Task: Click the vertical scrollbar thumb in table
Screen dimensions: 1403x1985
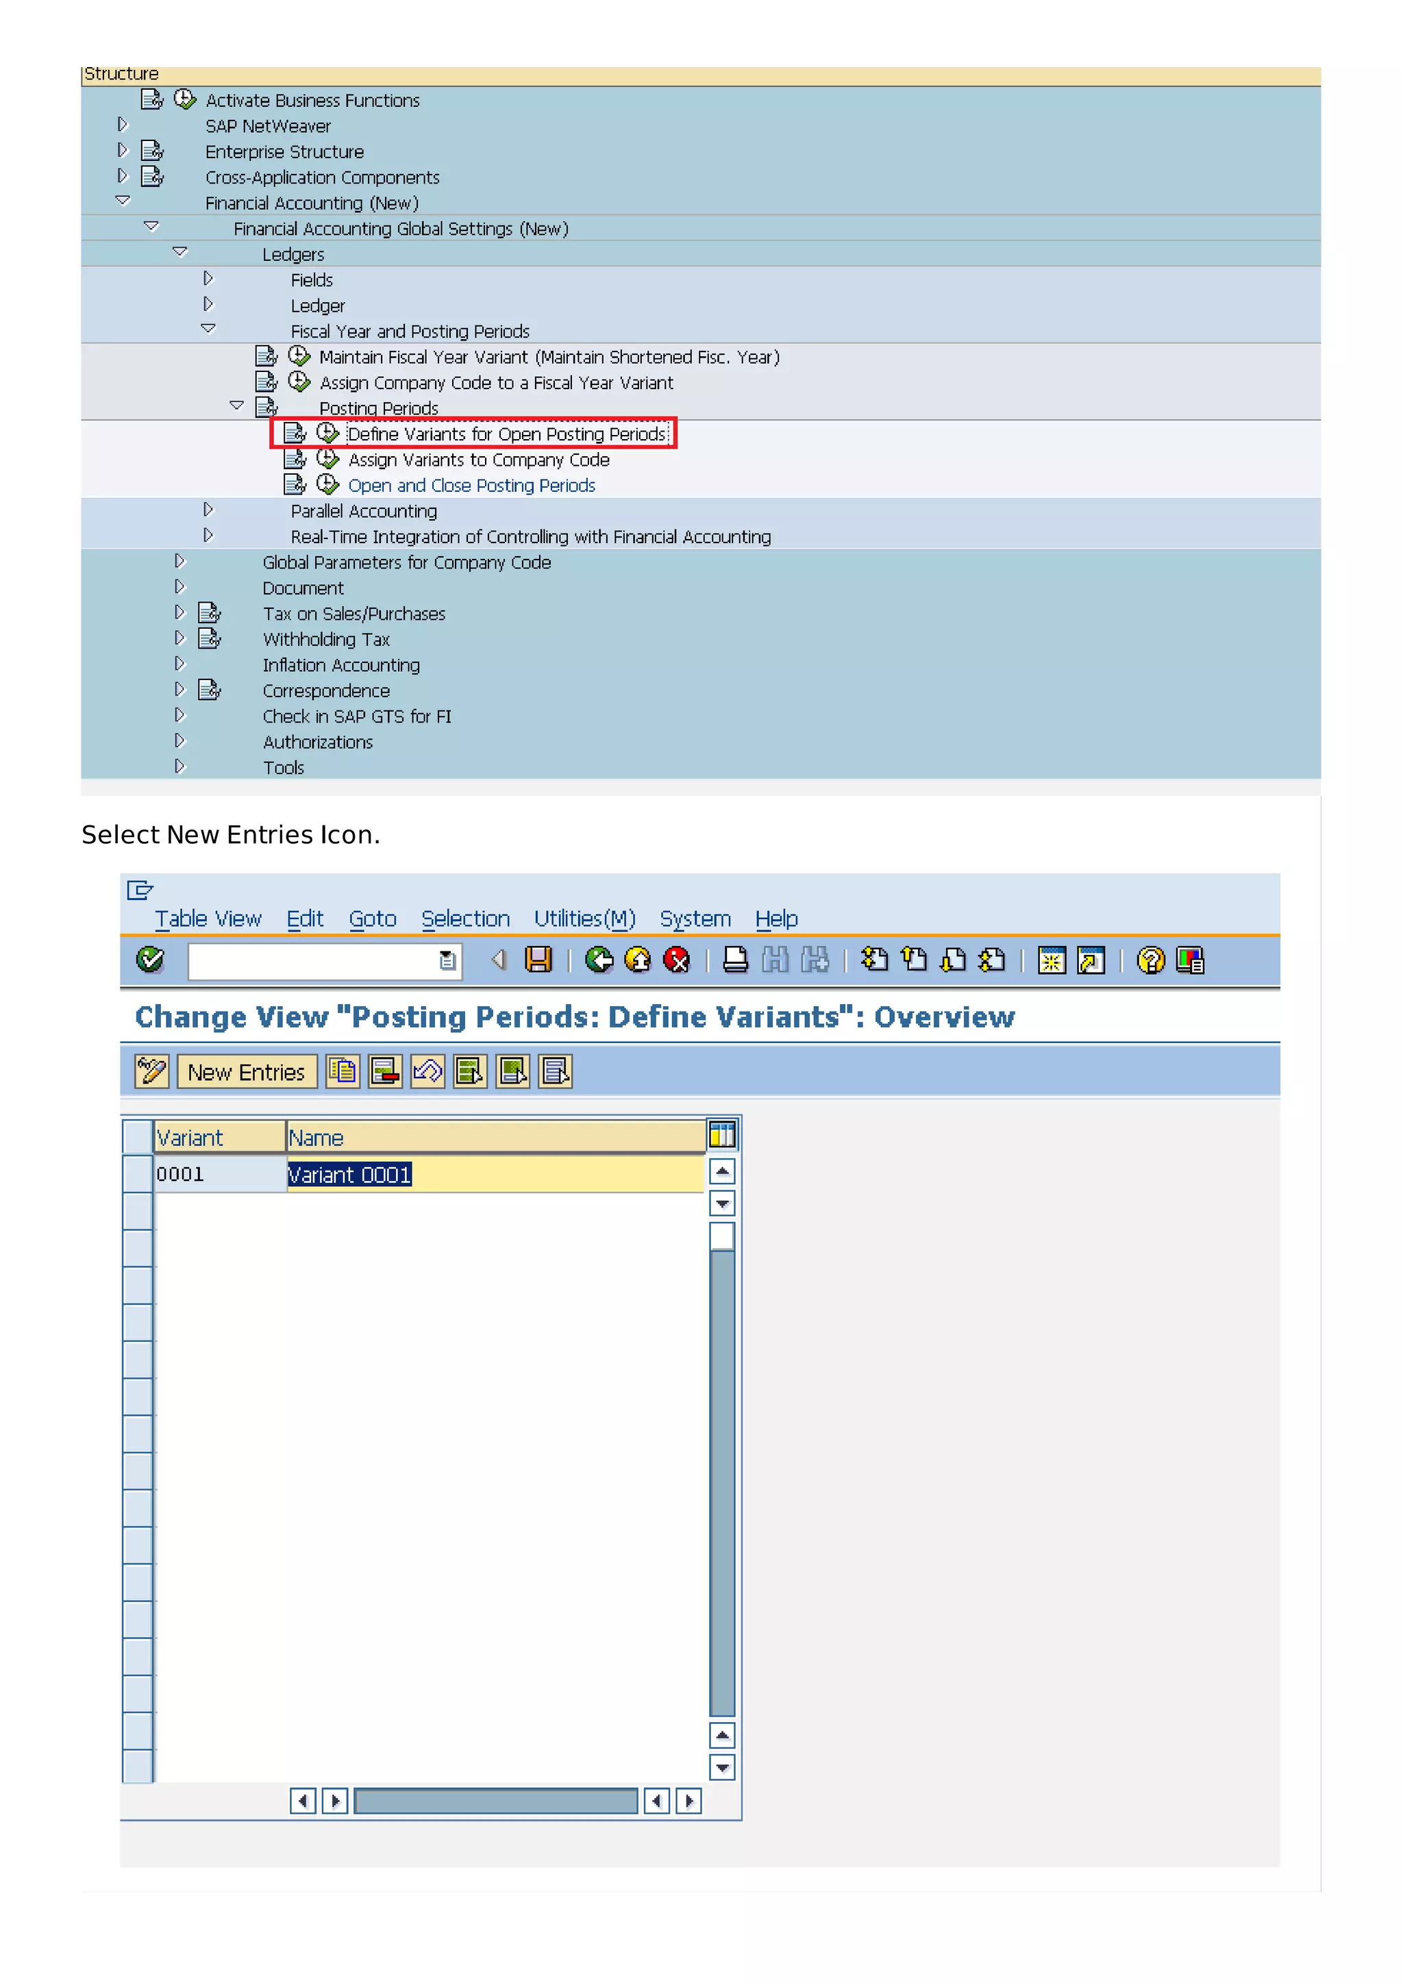Action: pyautogui.click(x=722, y=1236)
